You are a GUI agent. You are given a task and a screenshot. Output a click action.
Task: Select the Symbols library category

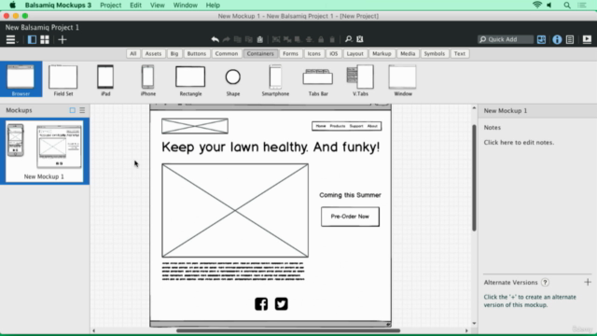pyautogui.click(x=435, y=54)
